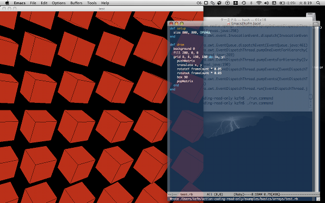Click the 'rotateY frameCount * 0.05' line
Viewport: 325px width, 203px height.
pyautogui.click(x=199, y=69)
